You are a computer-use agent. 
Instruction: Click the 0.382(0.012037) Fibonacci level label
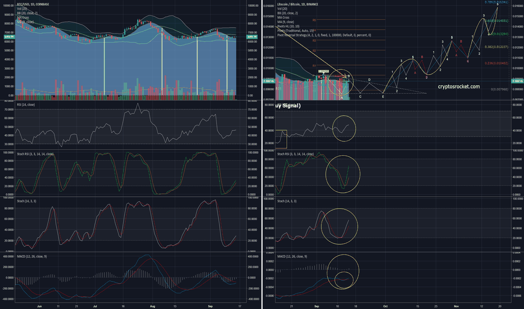click(496, 47)
